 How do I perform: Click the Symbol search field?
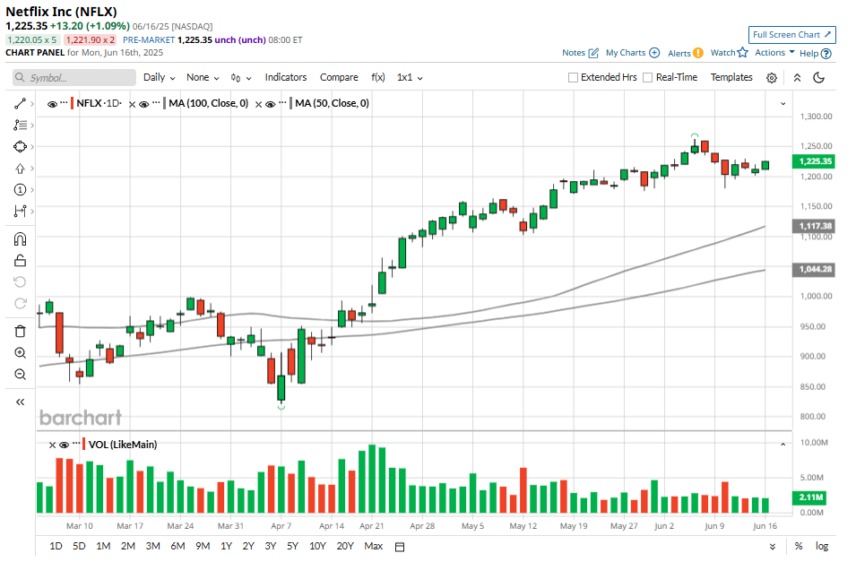(x=75, y=78)
